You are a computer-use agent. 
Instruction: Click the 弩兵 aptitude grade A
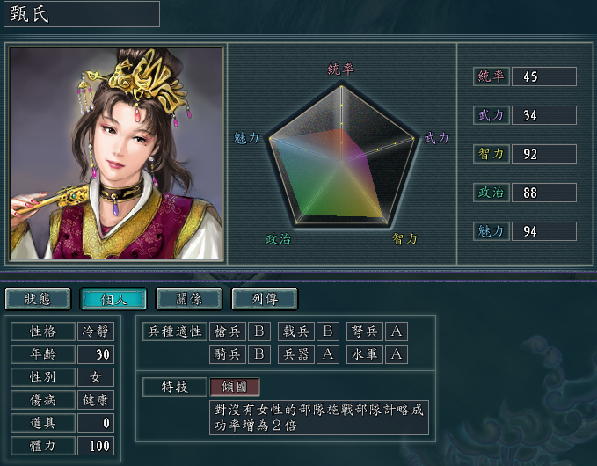(396, 331)
